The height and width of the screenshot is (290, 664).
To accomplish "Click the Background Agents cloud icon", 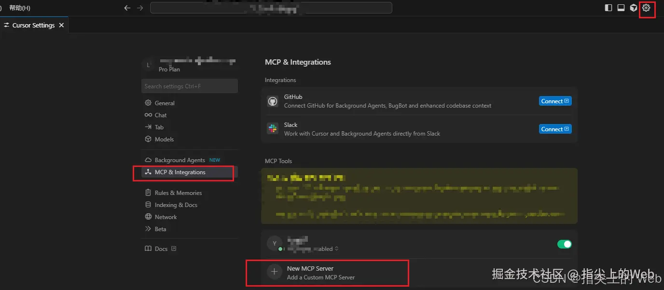I will [148, 160].
